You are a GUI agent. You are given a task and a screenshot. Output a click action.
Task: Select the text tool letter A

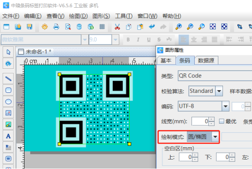coord(8,136)
